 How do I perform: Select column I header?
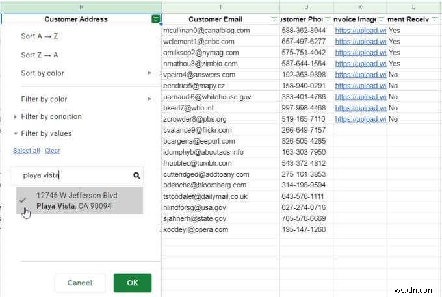point(220,6)
